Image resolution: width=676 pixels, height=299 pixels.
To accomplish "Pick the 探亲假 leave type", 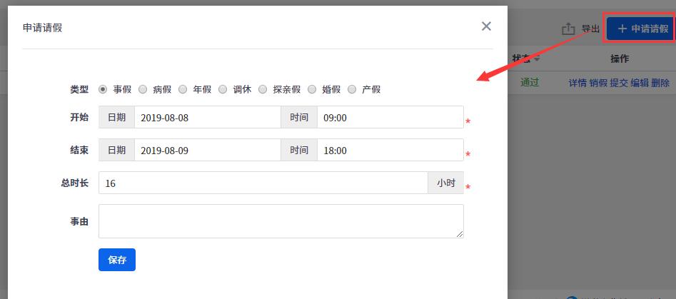I will coord(263,90).
